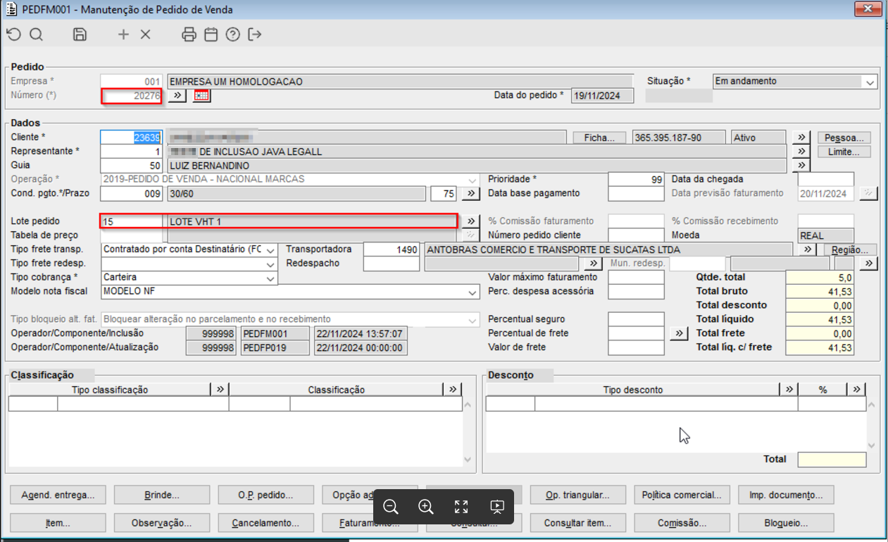
Task: Open lookup arrows before Mun. redesp.
Action: [593, 264]
